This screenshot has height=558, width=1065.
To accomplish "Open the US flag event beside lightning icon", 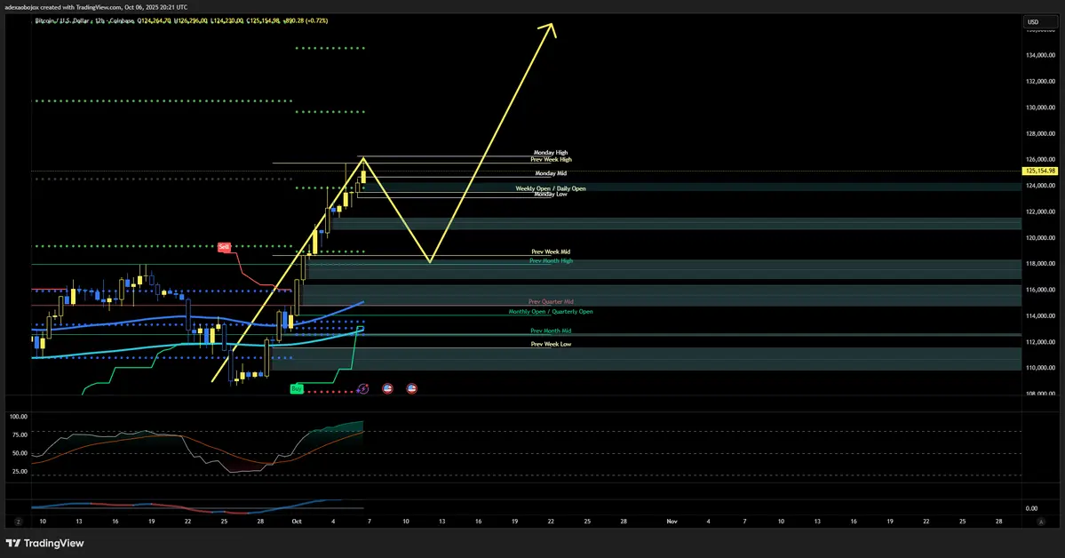I will point(387,389).
